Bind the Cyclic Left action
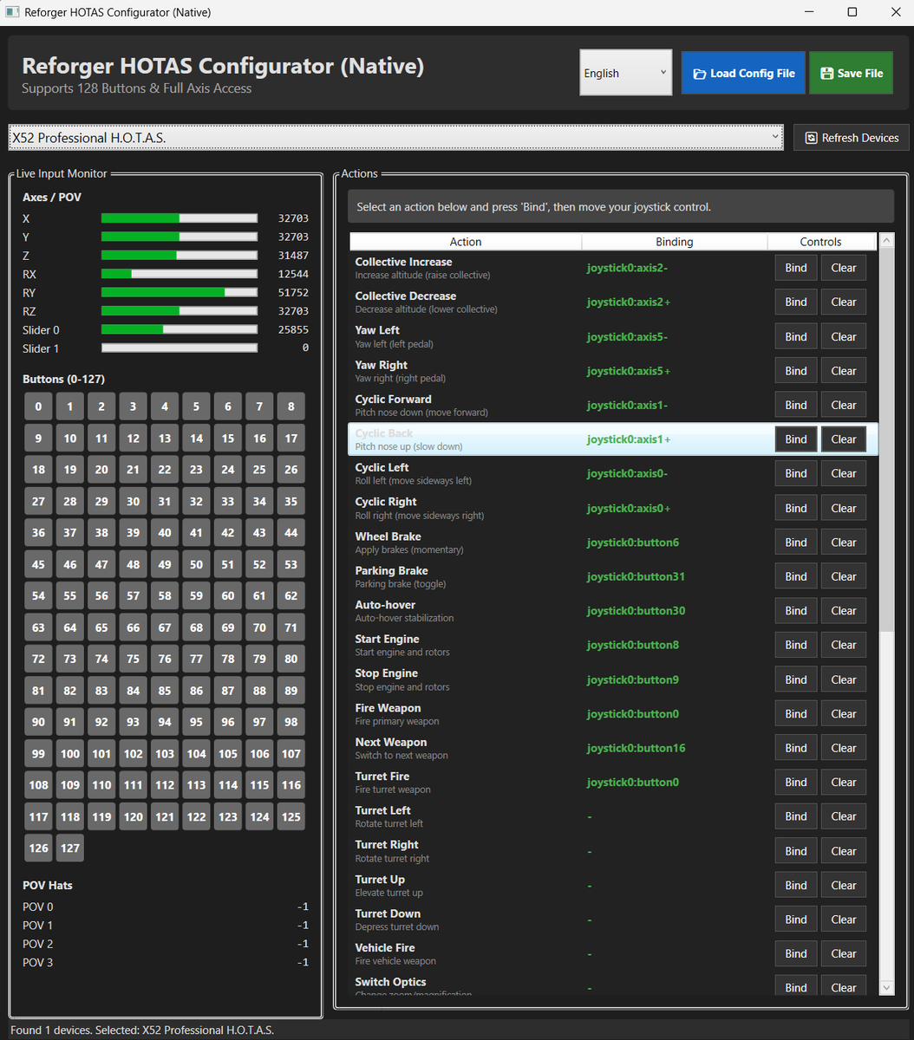This screenshot has height=1040, width=914. pyautogui.click(x=796, y=473)
